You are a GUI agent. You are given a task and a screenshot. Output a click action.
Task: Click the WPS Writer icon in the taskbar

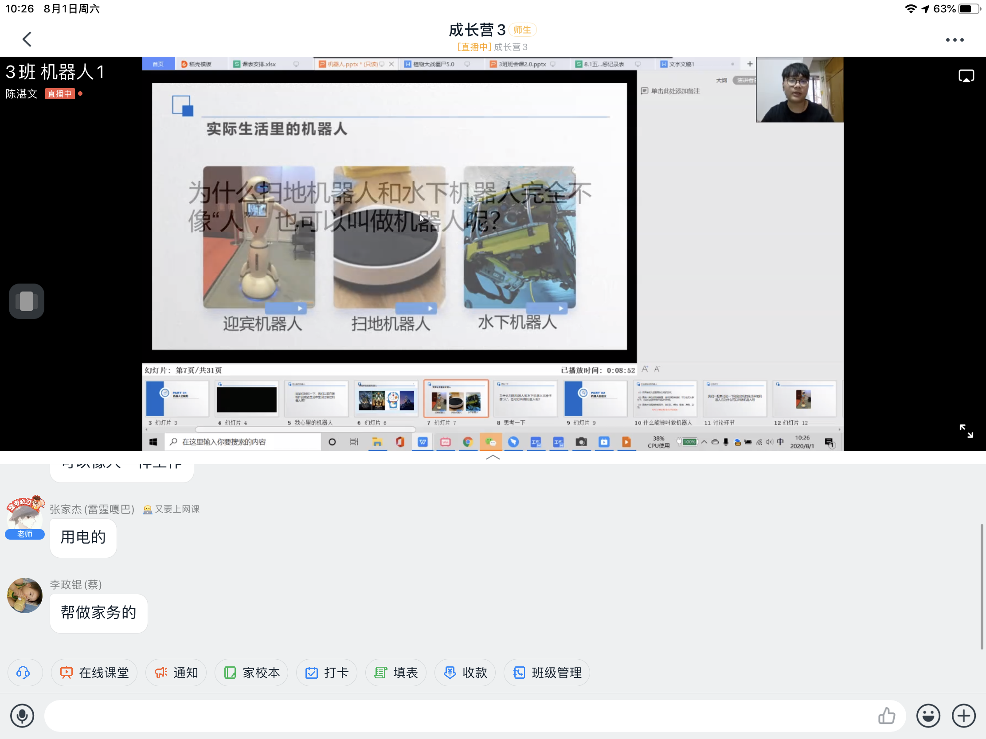click(x=423, y=442)
